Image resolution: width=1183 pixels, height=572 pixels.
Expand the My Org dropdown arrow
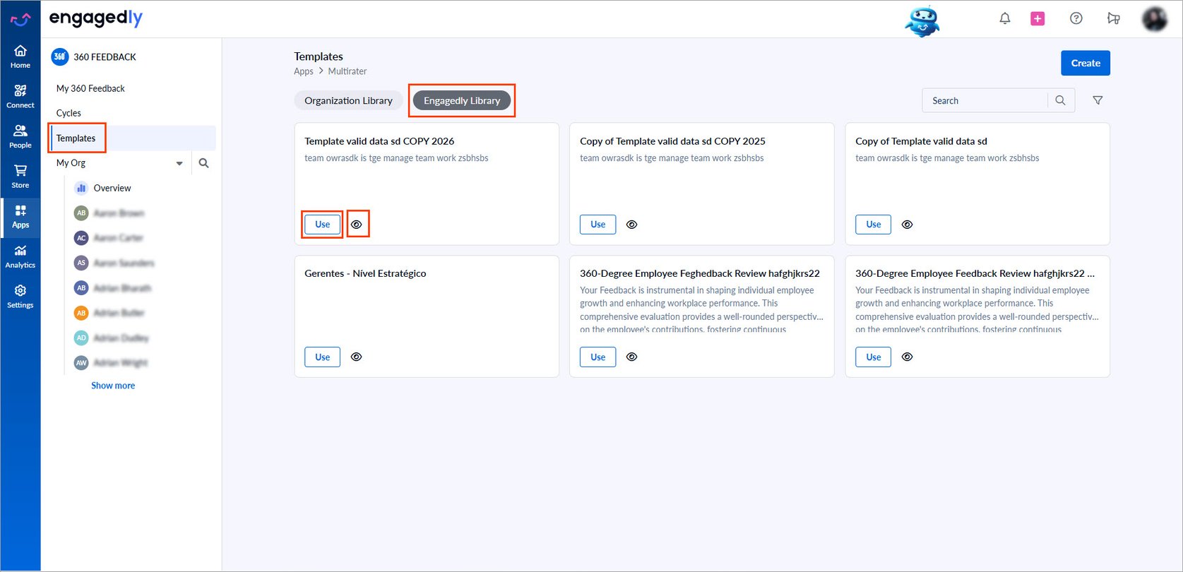click(179, 163)
